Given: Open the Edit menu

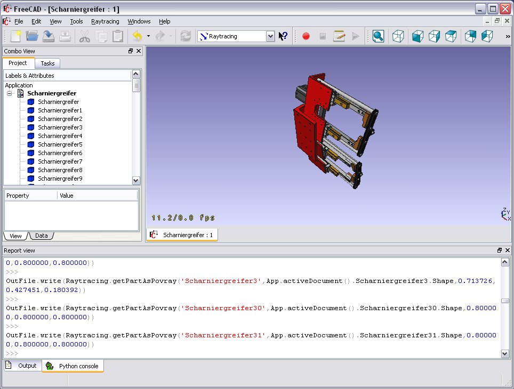Looking at the screenshot, I should coord(36,21).
